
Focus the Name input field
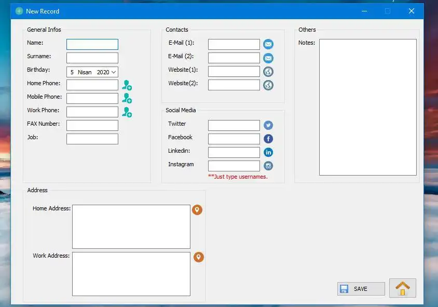pyautogui.click(x=92, y=45)
